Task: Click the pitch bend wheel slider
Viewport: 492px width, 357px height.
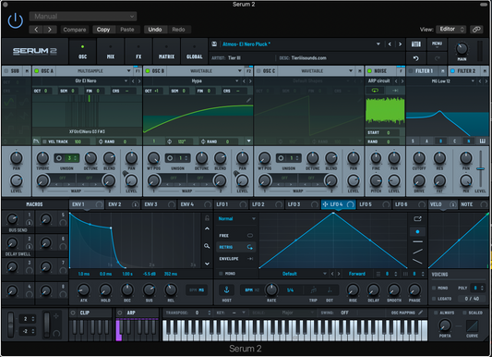Action: tap(11, 325)
